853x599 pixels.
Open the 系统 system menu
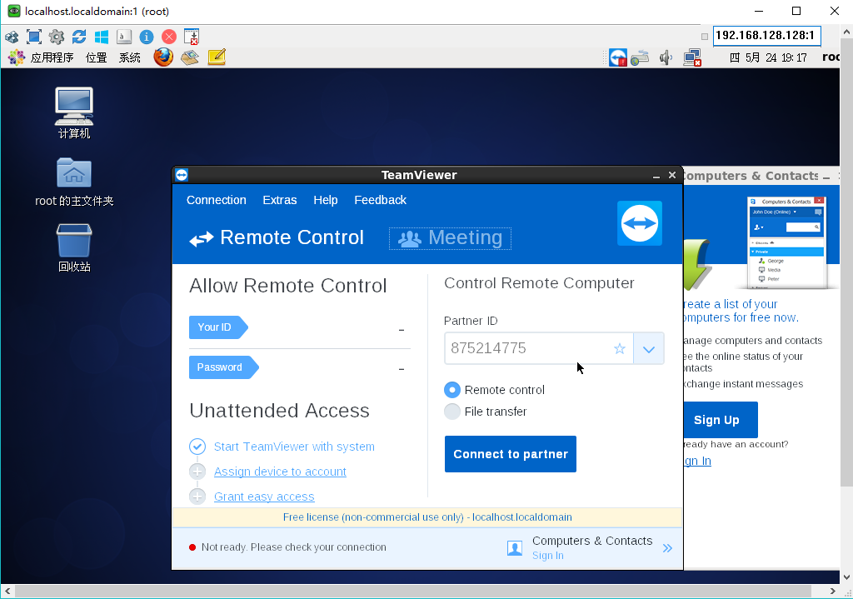[x=129, y=57]
